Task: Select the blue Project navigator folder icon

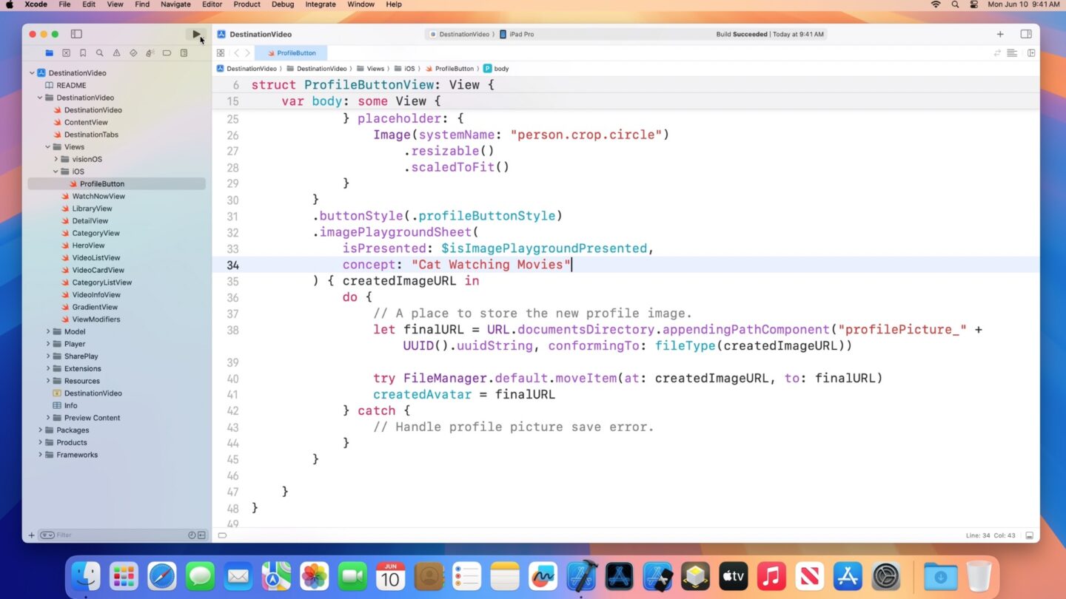Action: point(49,53)
